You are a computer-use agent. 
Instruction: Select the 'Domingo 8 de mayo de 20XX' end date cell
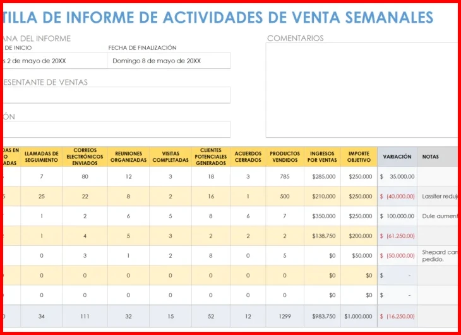point(169,61)
